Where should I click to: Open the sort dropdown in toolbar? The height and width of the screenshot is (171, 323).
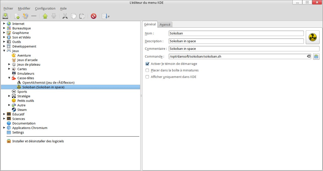tap(106, 16)
